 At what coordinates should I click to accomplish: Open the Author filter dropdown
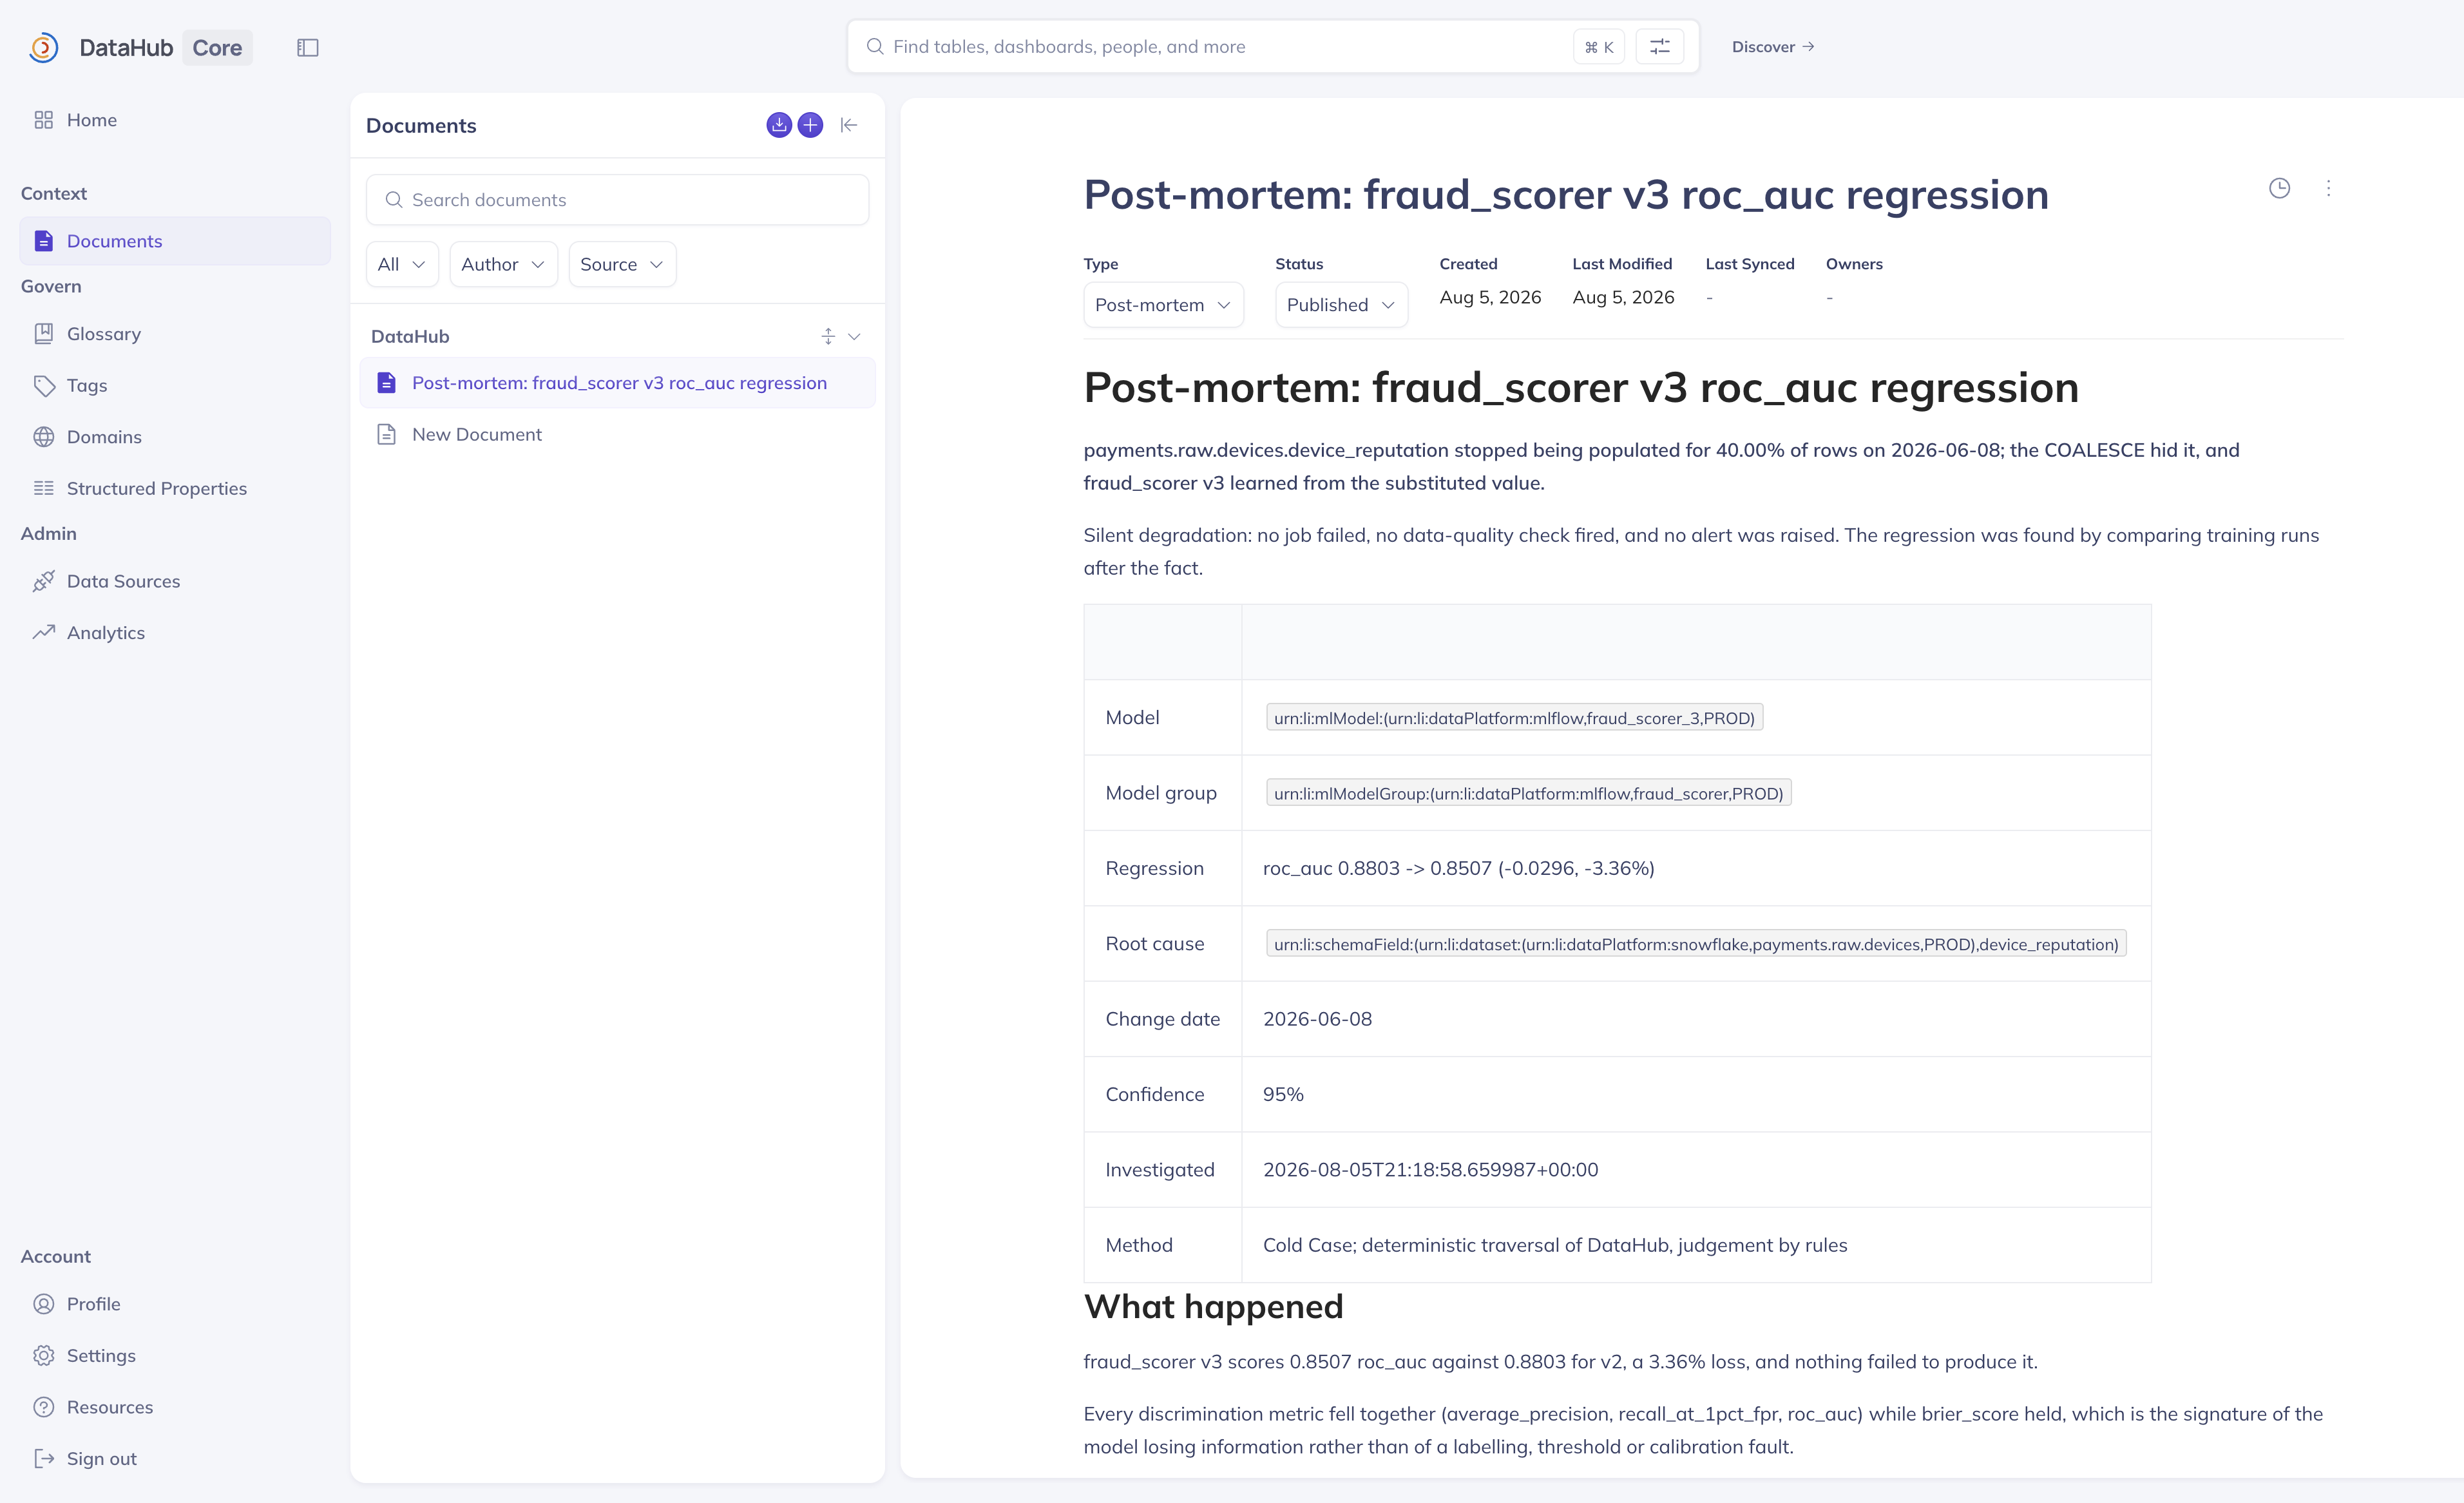click(503, 264)
